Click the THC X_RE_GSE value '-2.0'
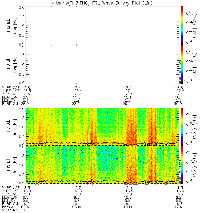The height and width of the screenshot is (213, 200). click(128, 188)
